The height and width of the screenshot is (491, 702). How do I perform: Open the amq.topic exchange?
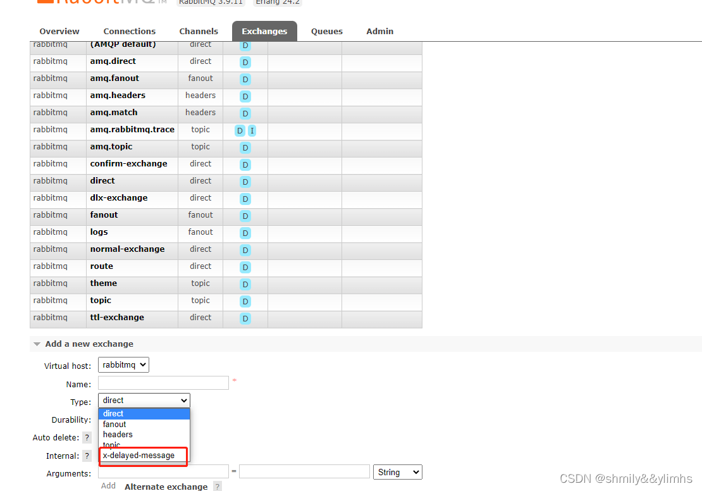pyautogui.click(x=111, y=147)
